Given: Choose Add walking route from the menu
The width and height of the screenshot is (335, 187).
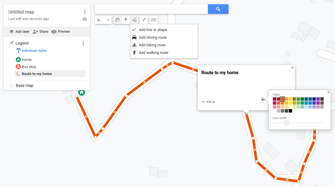Looking at the screenshot, I should [153, 53].
